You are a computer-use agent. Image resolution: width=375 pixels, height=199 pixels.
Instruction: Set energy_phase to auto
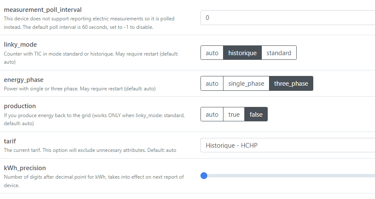pos(212,84)
